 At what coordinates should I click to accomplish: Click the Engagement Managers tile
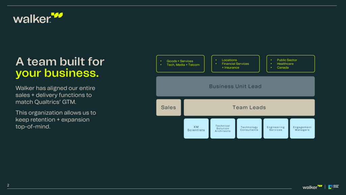pos(302,128)
